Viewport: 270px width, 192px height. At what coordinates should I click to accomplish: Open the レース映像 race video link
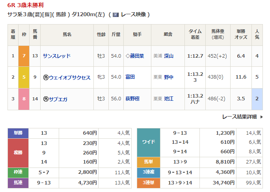[x=134, y=15]
